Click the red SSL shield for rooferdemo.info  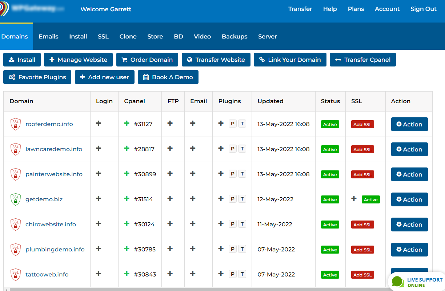15,124
